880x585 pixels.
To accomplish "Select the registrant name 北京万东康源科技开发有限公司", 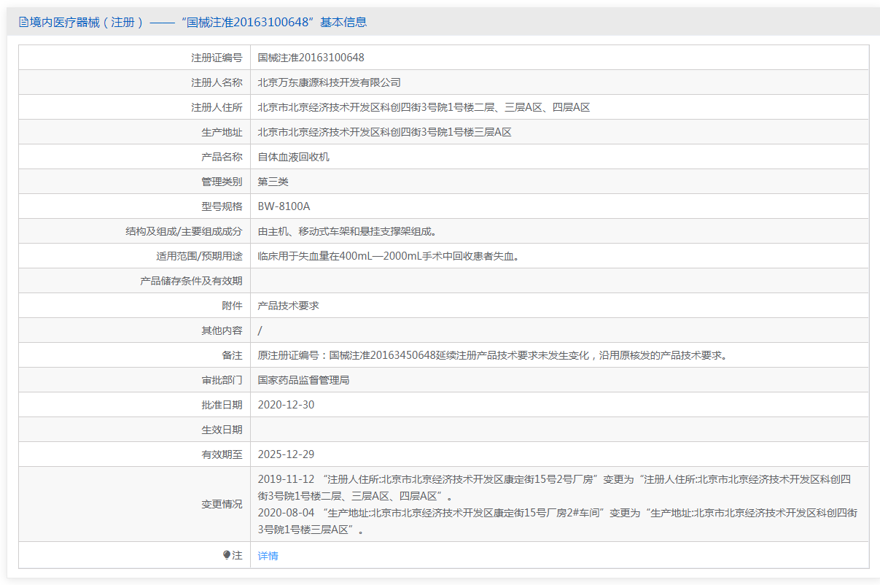I will click(x=329, y=82).
